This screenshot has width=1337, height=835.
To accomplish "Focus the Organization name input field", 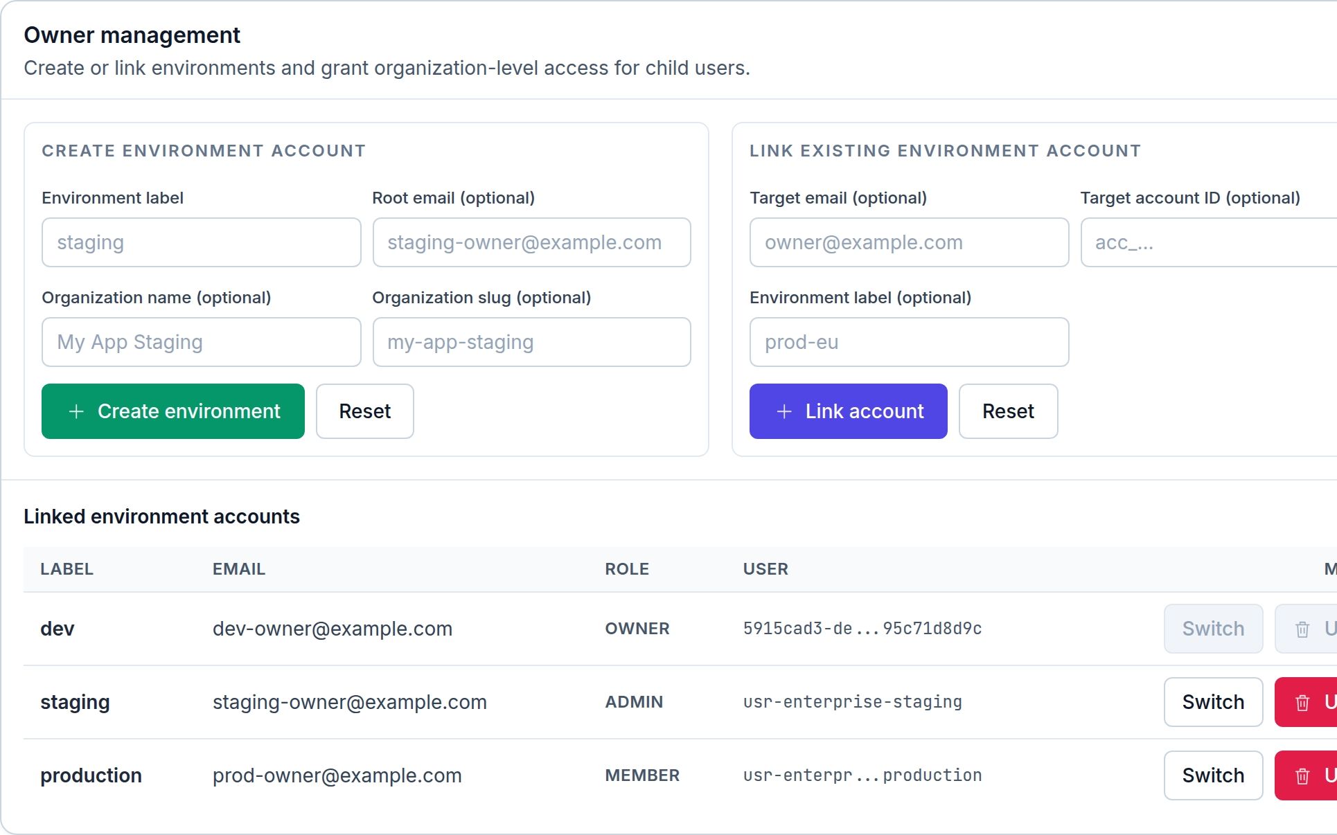I will pos(202,342).
